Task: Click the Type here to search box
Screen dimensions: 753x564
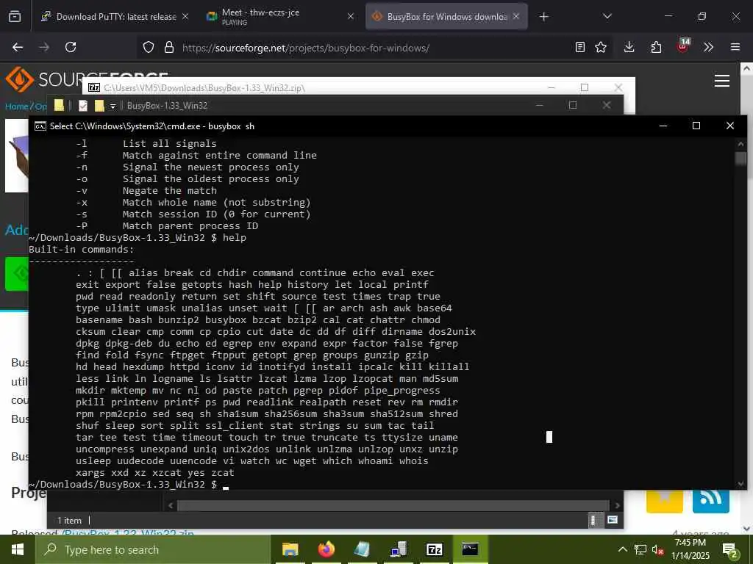Action: 153,549
